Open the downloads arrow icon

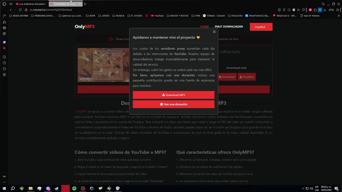pyautogui.click(x=325, y=10)
